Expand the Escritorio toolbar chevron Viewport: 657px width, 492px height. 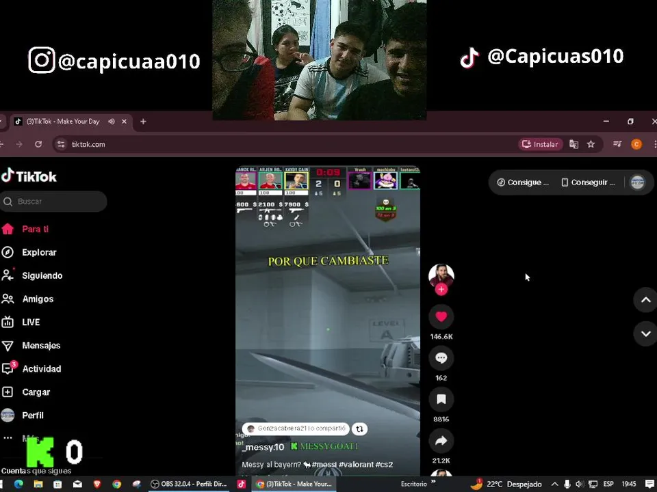click(x=433, y=482)
